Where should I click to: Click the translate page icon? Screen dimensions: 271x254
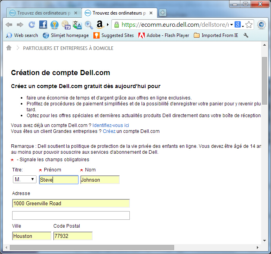click(x=77, y=25)
